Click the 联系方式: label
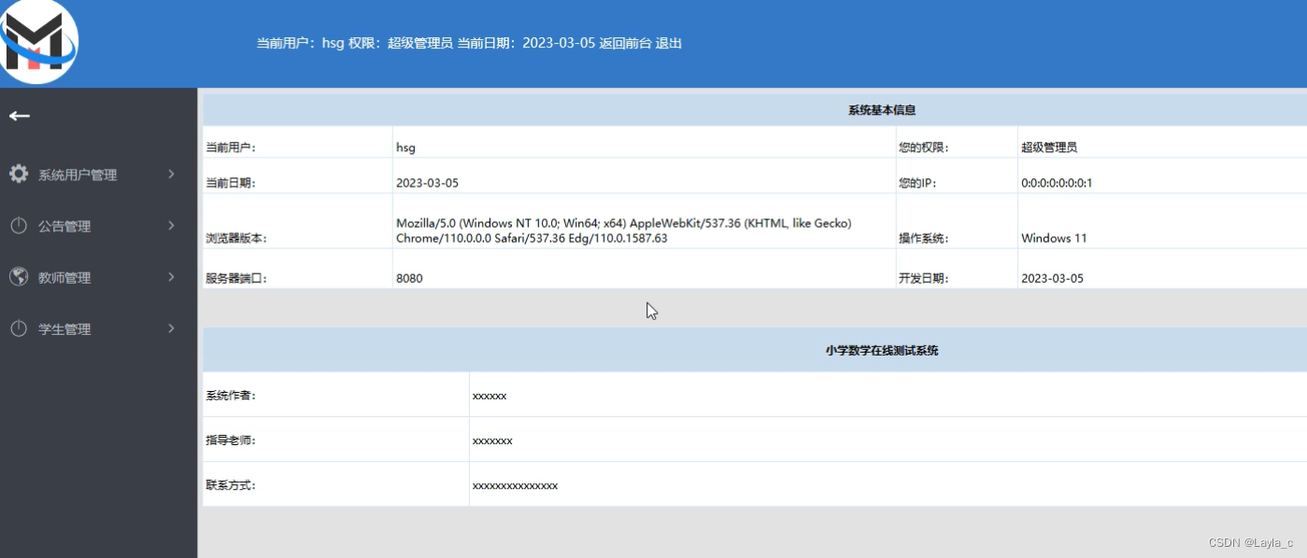Image resolution: width=1307 pixels, height=558 pixels. [231, 485]
